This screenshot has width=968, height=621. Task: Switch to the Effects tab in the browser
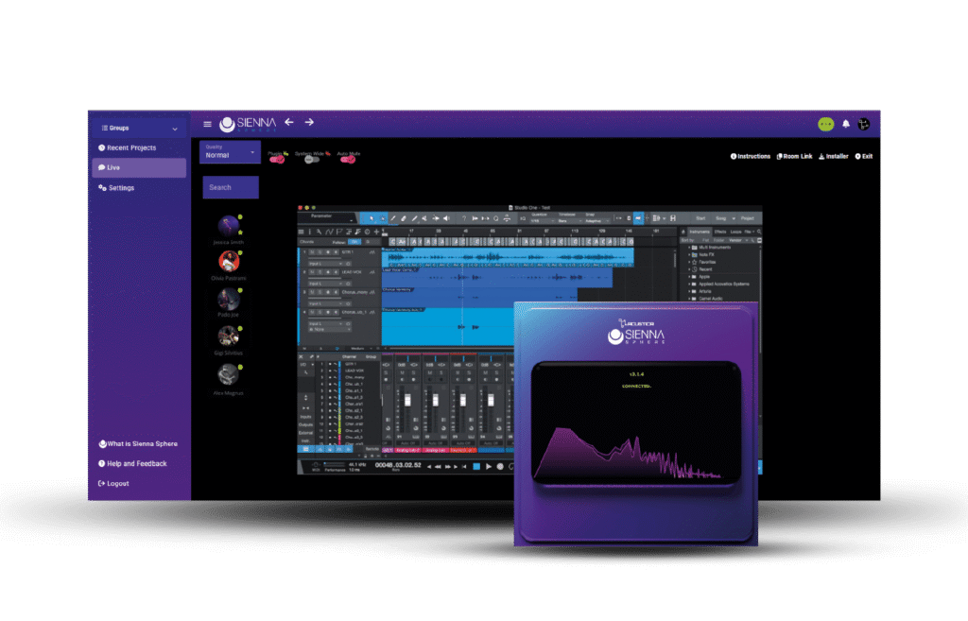[719, 233]
